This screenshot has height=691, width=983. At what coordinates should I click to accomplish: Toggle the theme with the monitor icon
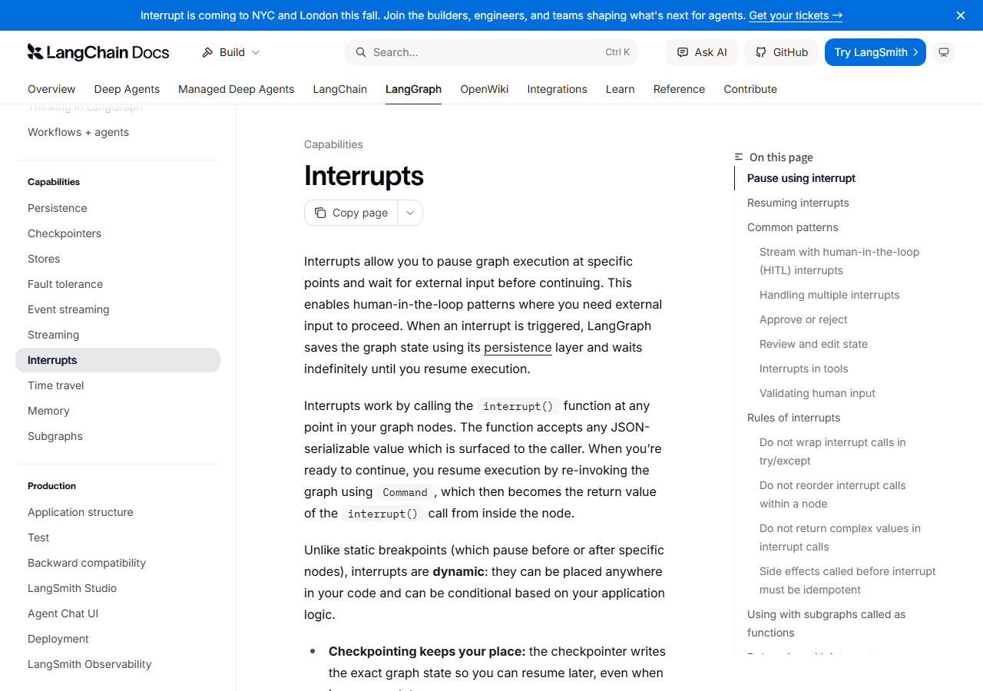(x=944, y=52)
